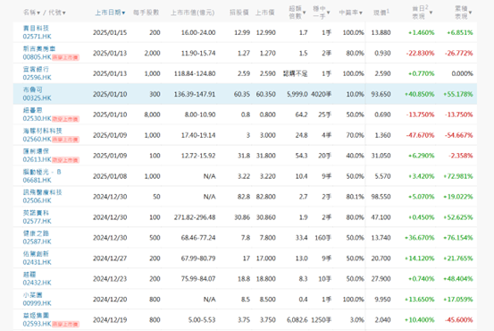Open stock code 02587.HK link
Screen dimensions: 494x331
(x=37, y=242)
